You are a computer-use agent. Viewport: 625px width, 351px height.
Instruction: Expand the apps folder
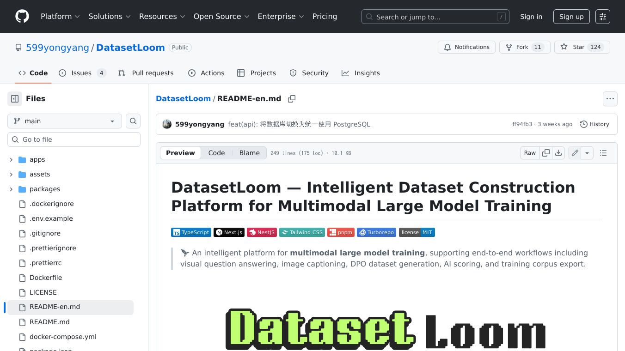(11, 159)
